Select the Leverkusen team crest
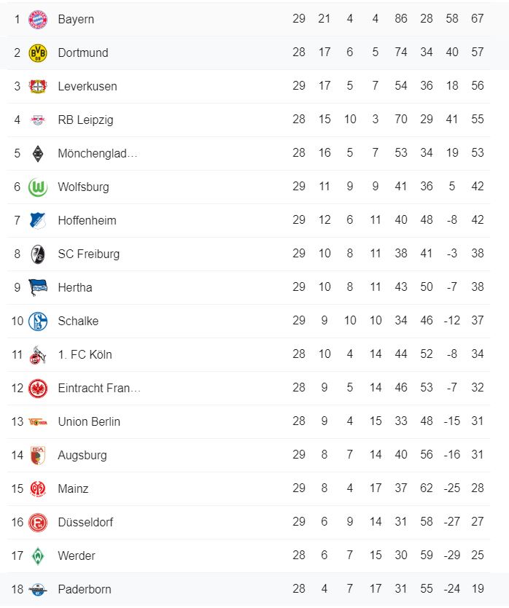This screenshot has width=509, height=608. tap(37, 86)
